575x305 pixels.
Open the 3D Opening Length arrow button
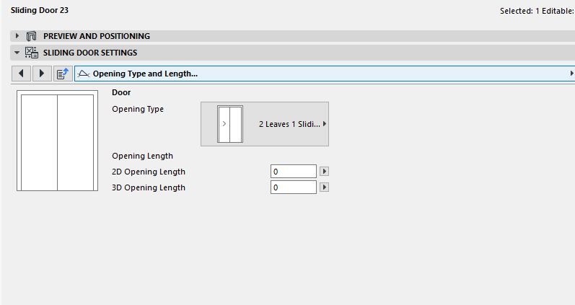[x=324, y=187]
